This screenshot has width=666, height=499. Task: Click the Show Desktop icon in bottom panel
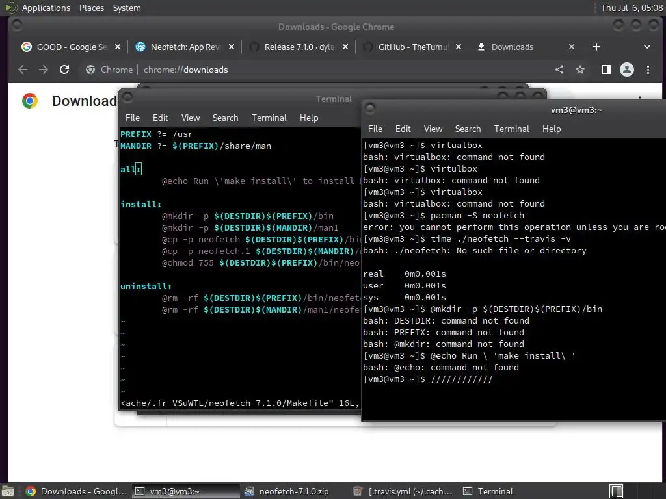pyautogui.click(x=7, y=491)
